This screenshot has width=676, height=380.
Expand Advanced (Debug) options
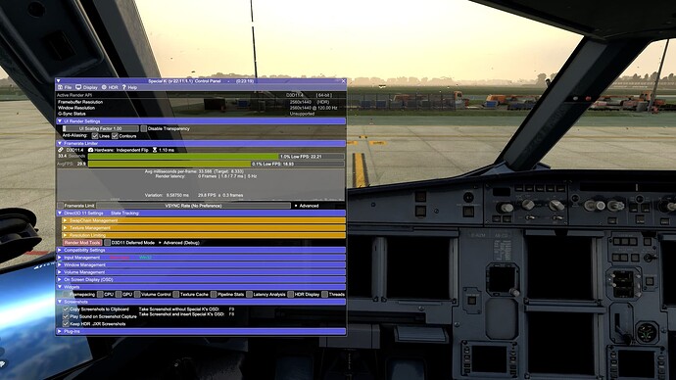pos(178,243)
